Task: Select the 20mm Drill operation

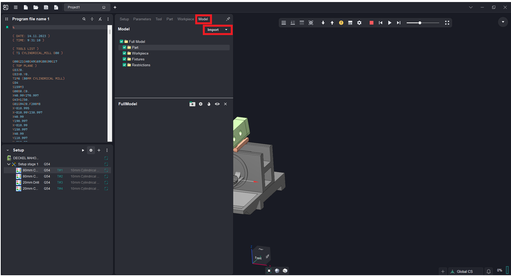Action: click(x=31, y=182)
